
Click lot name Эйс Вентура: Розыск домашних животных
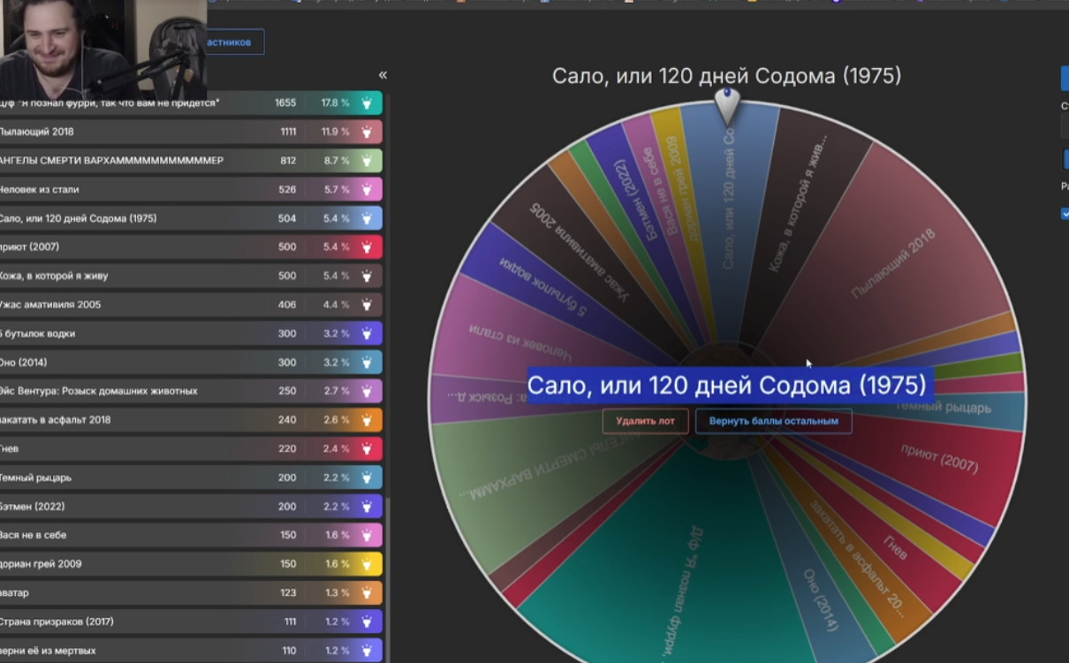click(98, 391)
